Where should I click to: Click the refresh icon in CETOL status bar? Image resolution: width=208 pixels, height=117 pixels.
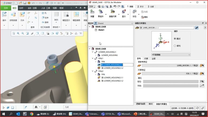[x=197, y=108]
